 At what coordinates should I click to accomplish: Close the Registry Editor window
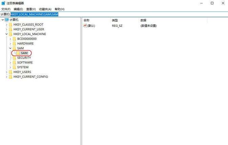(x=223, y=3)
